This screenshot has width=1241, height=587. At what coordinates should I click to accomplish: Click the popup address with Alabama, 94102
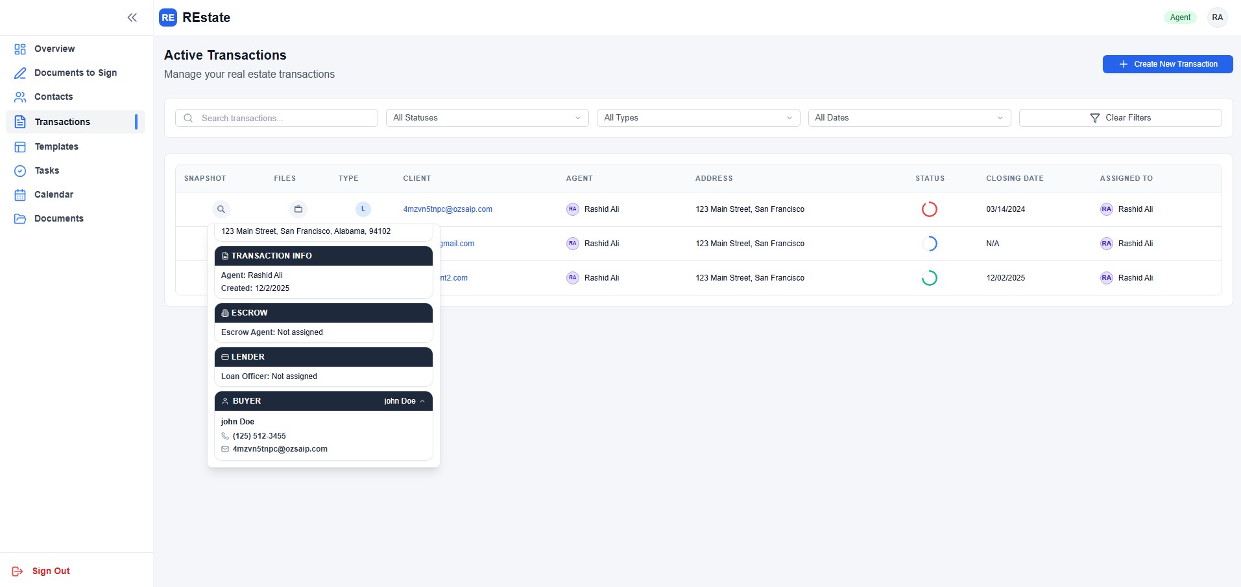pos(306,231)
